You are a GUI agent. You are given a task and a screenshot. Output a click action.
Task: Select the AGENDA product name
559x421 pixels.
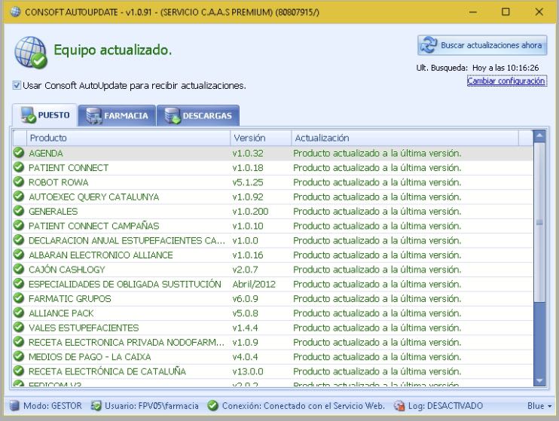46,154
